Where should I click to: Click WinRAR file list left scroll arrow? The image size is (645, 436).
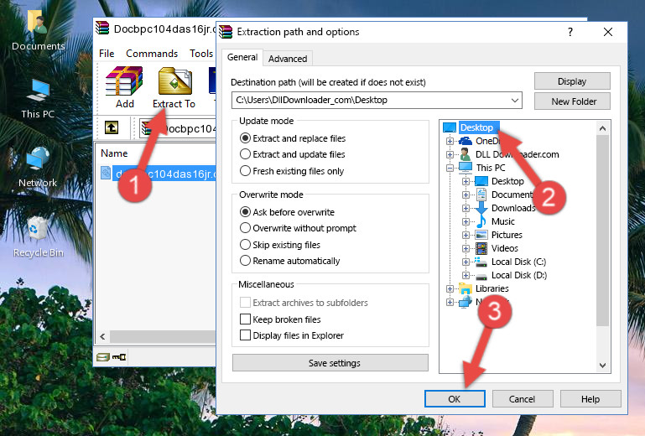(102, 336)
